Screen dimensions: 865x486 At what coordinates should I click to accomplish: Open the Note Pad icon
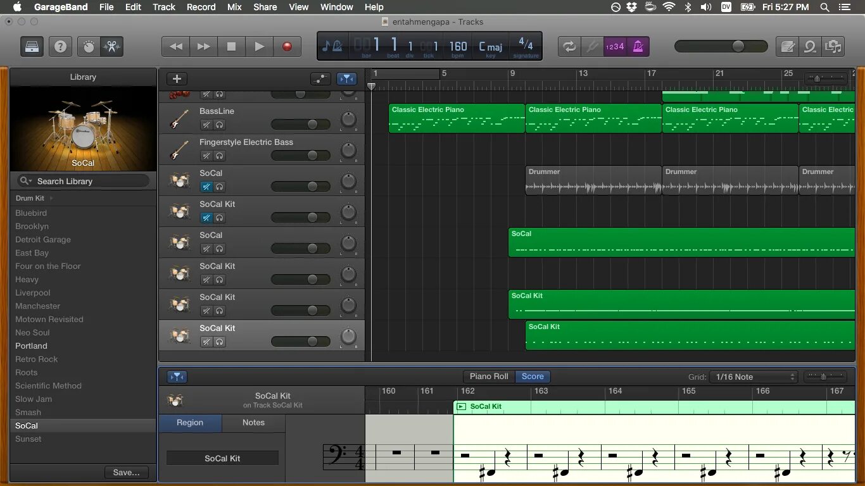coord(786,46)
